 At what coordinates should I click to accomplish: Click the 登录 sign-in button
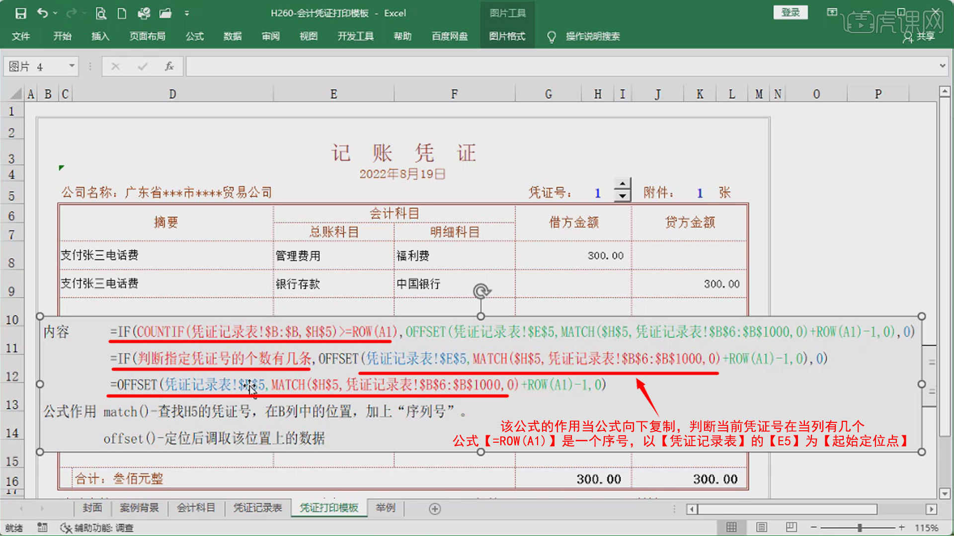tap(790, 12)
